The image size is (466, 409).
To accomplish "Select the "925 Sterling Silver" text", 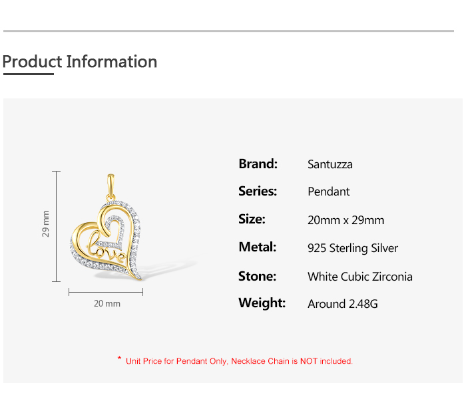I will pyautogui.click(x=353, y=248).
